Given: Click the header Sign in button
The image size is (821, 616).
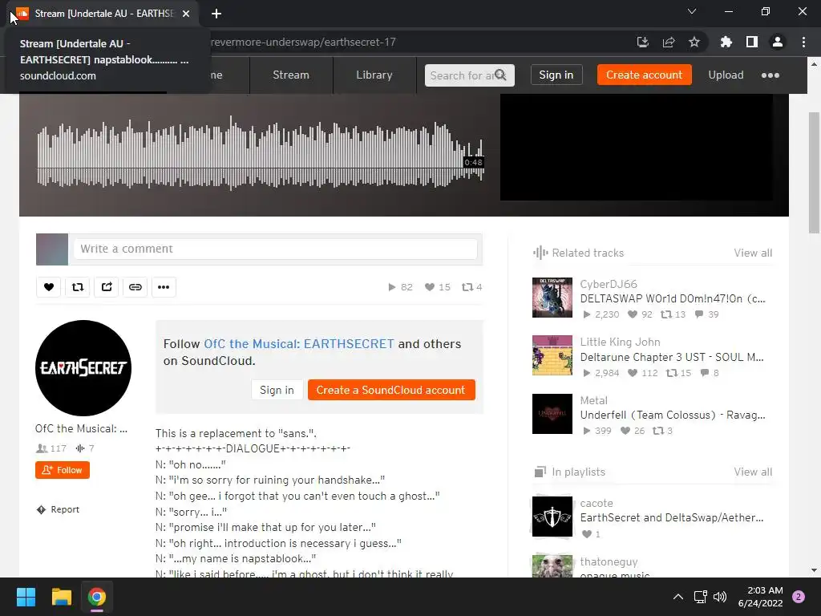Looking at the screenshot, I should click(556, 75).
